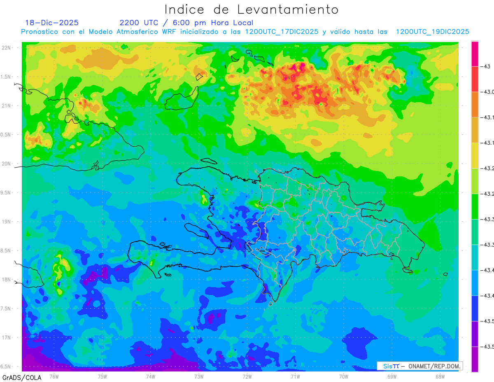Click the bright green color bar swatch
The width and height of the screenshot is (494, 382).
coord(475,207)
